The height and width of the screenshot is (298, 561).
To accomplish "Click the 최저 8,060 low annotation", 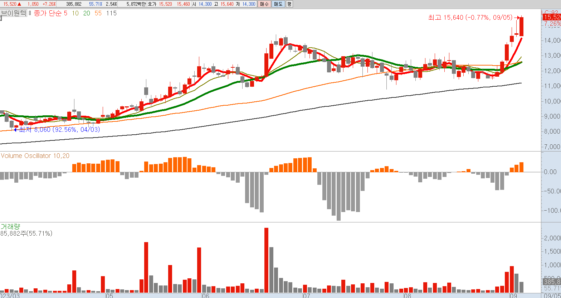I will (59, 129).
